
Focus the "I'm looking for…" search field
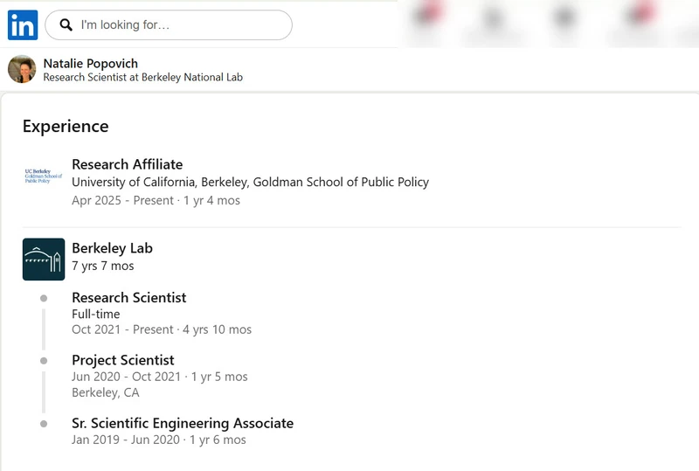click(x=169, y=25)
